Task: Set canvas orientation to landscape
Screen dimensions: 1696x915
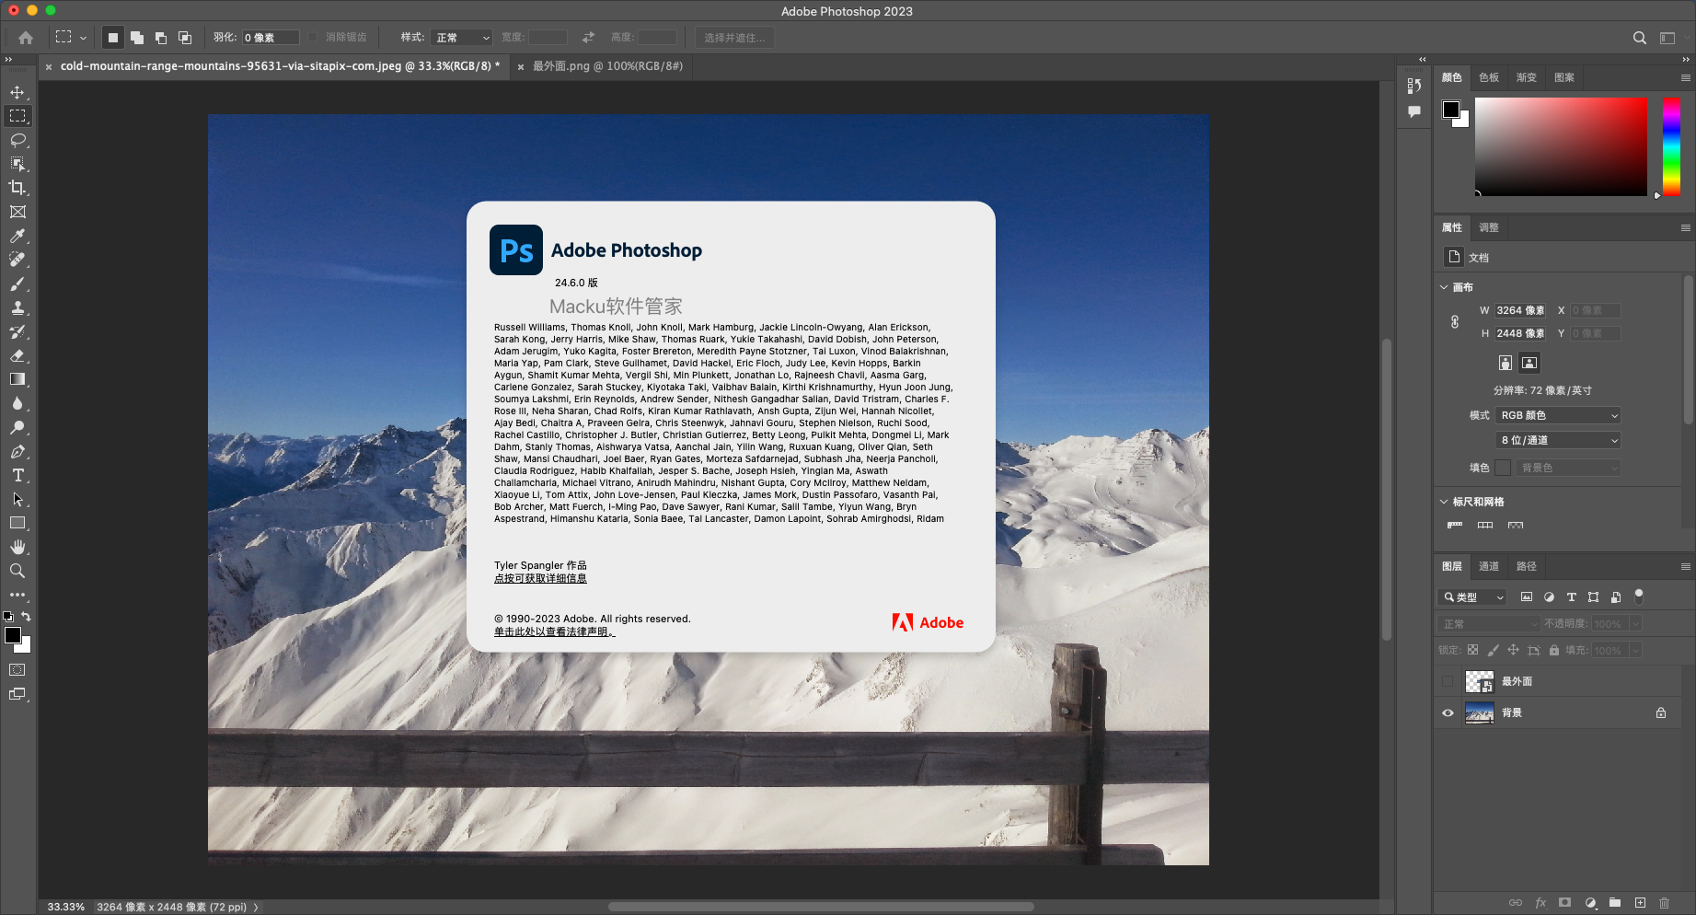Action: click(1529, 363)
